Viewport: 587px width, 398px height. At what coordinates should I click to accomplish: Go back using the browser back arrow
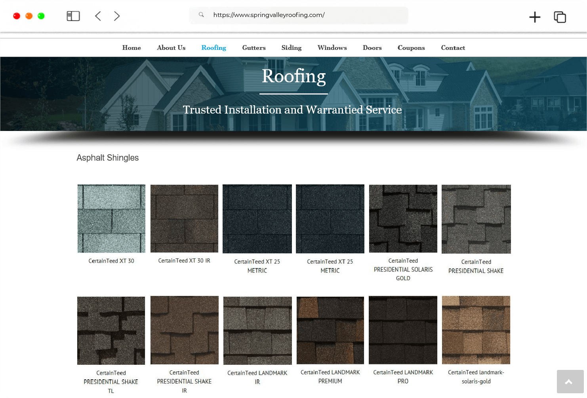point(98,16)
